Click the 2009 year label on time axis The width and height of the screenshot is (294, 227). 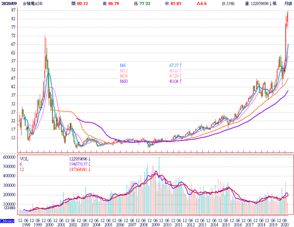[x=156, y=225]
